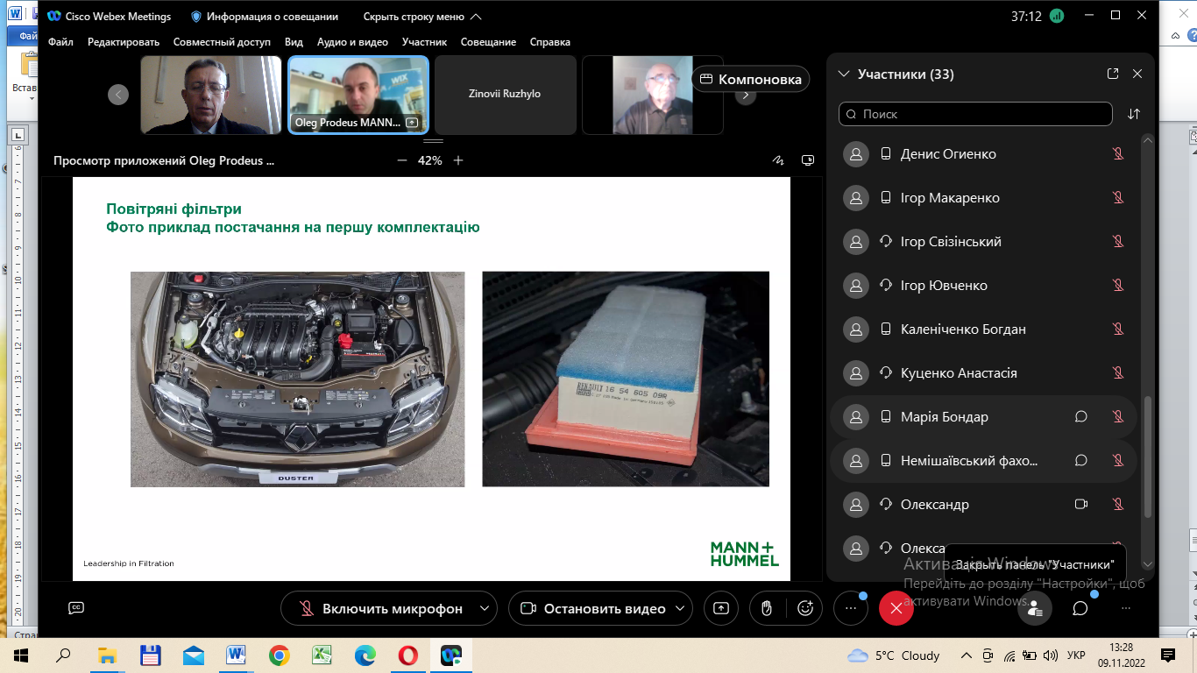Click the Компоновка layout button
Screen dimensions: 1197x673
pyautogui.click(x=751, y=79)
